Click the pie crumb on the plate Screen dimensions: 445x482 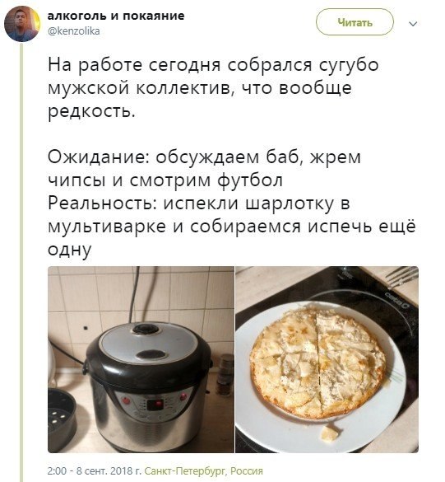(330, 433)
